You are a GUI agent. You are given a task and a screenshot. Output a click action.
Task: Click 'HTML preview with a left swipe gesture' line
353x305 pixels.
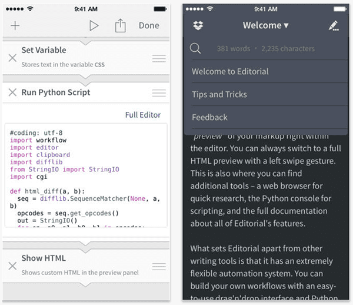pyautogui.click(x=263, y=161)
